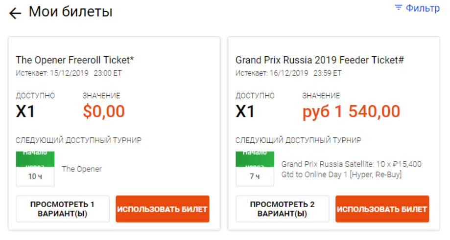Image resolution: width=450 pixels, height=240 pixels.
Task: Click the 7 ч start-time badge
Action: pos(255,169)
